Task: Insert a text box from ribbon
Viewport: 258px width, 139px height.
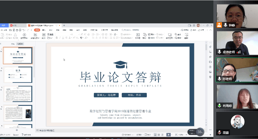Action: coord(138,35)
